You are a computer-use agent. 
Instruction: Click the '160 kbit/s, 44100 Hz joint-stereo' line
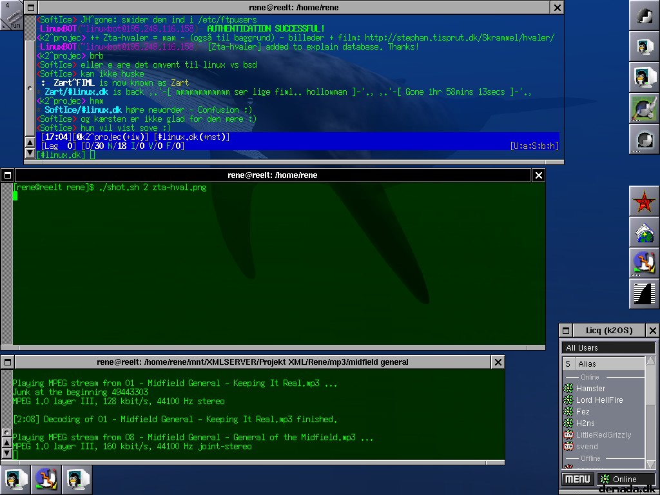(x=132, y=446)
